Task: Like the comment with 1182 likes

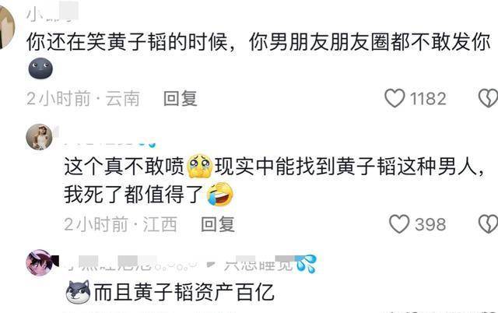Action: 395,98
